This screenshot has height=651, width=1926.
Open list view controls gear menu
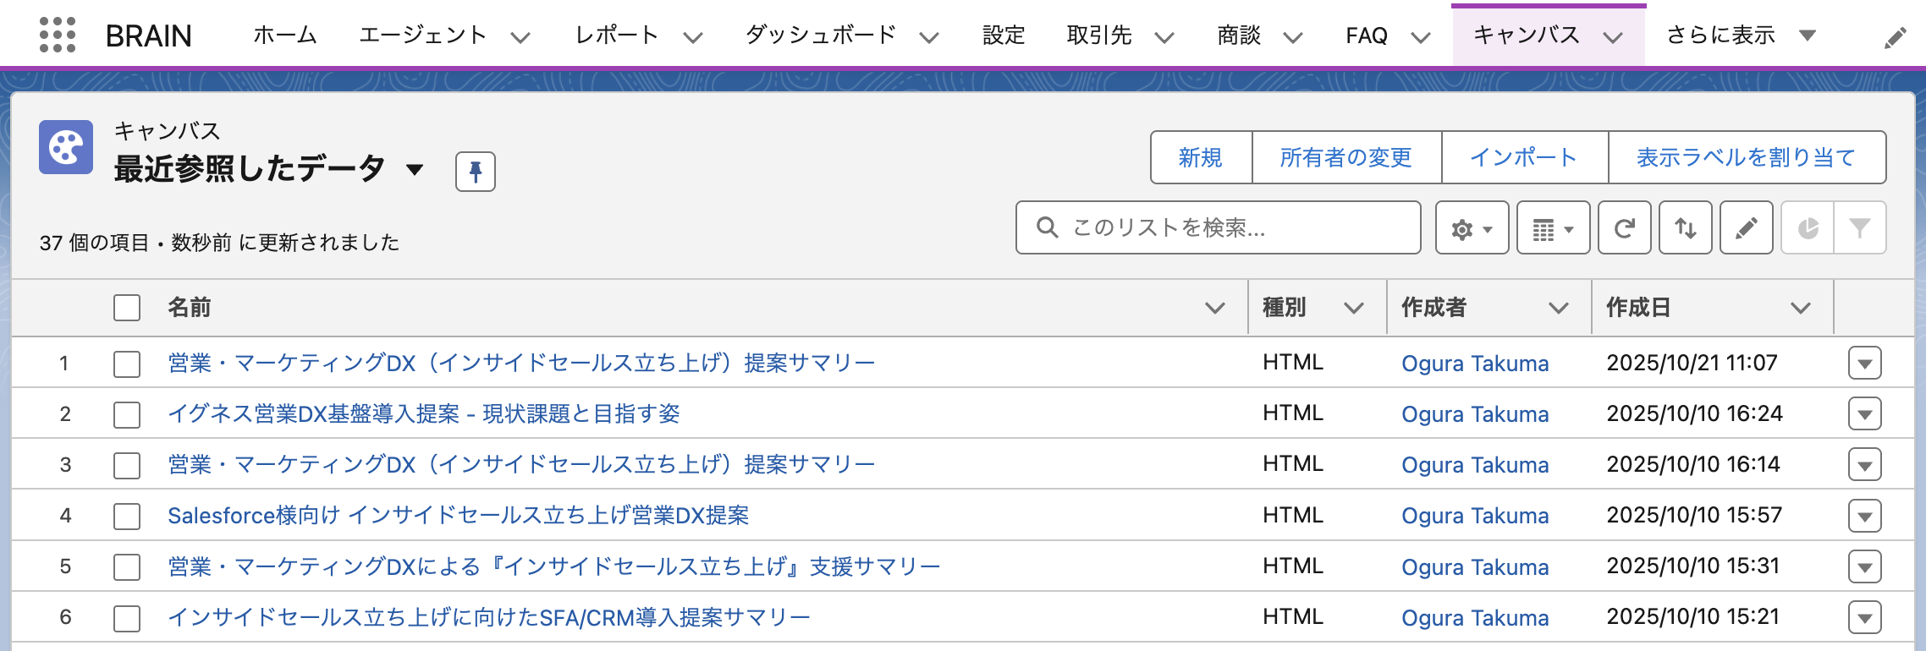point(1472,228)
